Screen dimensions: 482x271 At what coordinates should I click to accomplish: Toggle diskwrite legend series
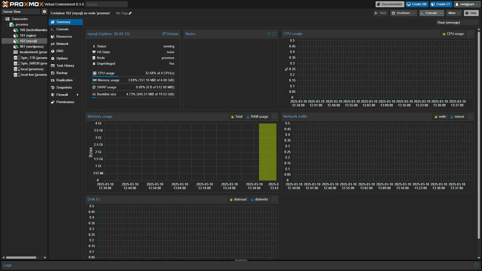click(x=259, y=199)
